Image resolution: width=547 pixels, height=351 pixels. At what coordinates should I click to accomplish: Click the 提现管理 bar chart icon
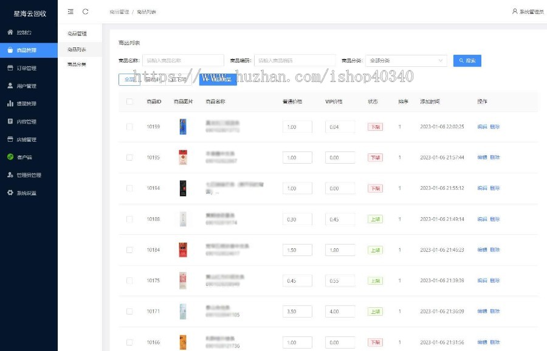click(10, 103)
